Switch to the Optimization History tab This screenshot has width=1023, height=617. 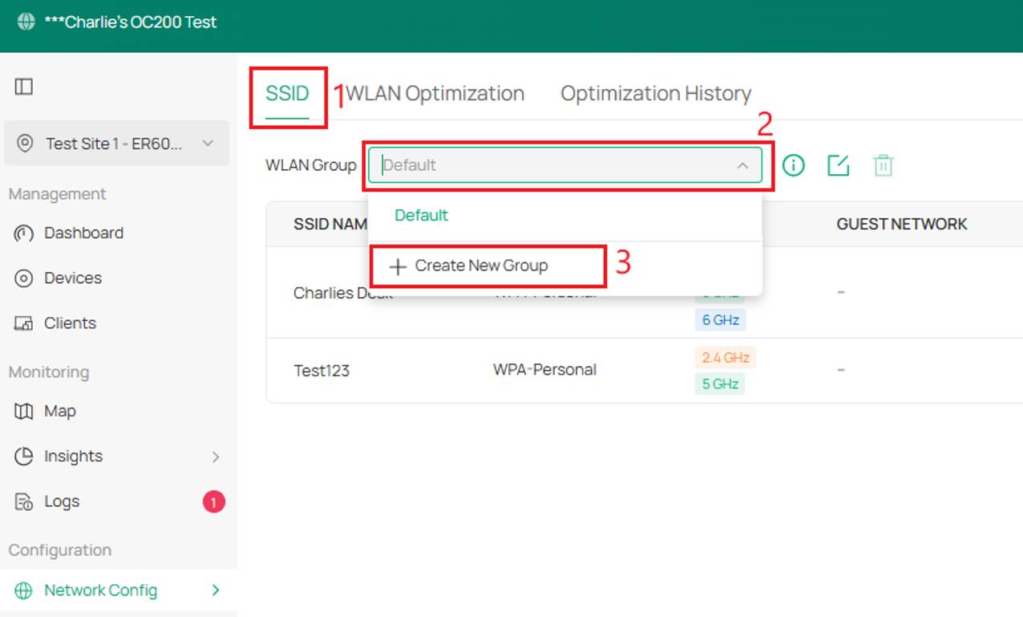click(x=656, y=93)
